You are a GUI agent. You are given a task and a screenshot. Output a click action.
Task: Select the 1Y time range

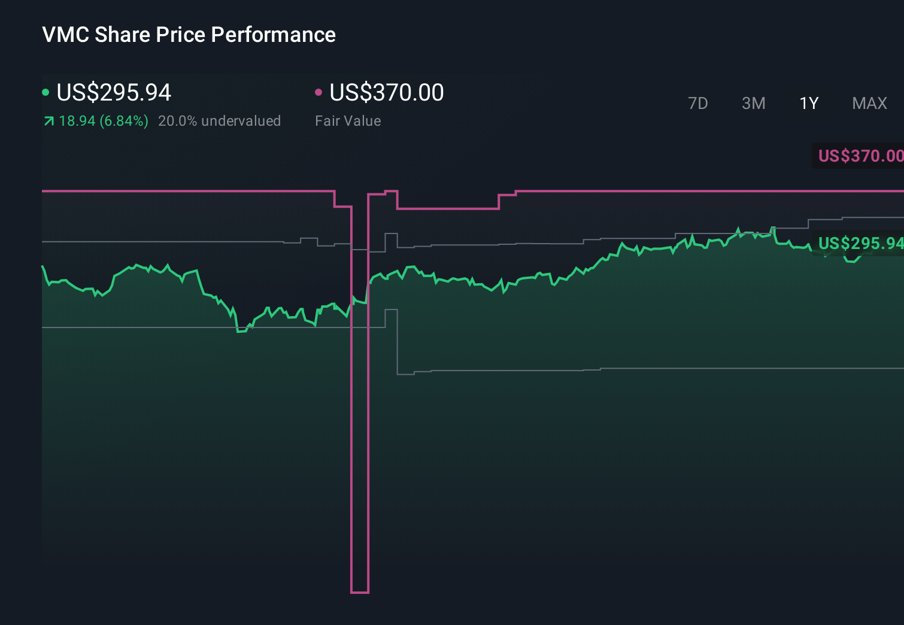[x=808, y=103]
